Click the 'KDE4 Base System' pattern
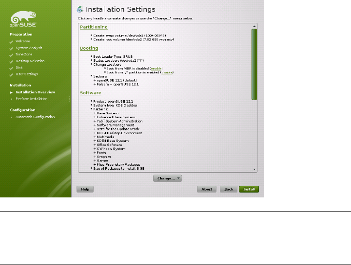The image size is (351, 265). click(113, 141)
